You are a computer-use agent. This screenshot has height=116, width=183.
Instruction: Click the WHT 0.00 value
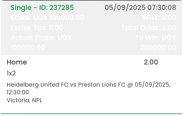click(x=159, y=18)
